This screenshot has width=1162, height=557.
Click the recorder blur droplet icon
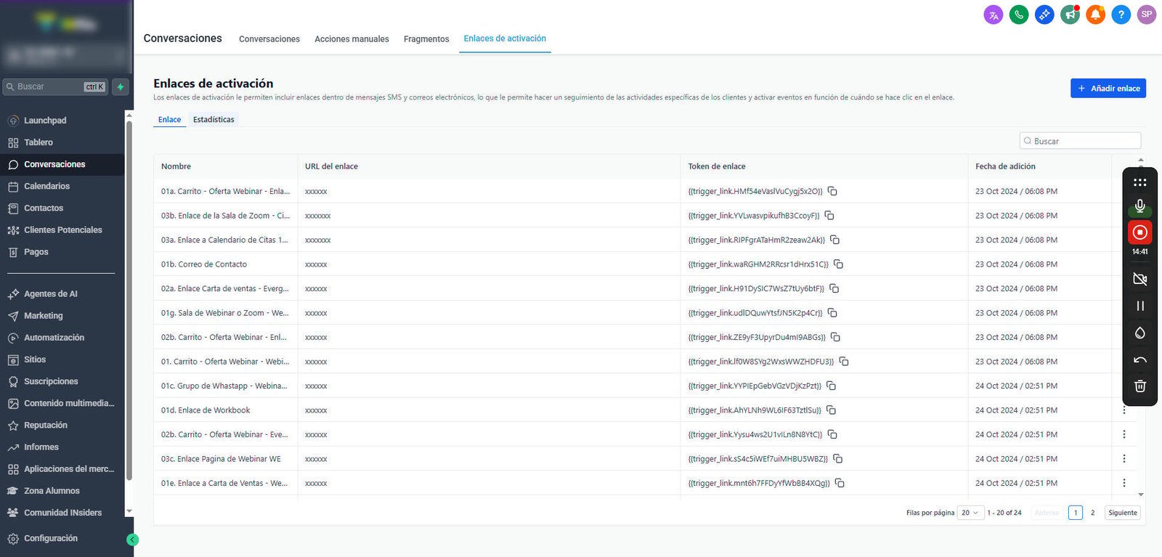click(x=1140, y=333)
